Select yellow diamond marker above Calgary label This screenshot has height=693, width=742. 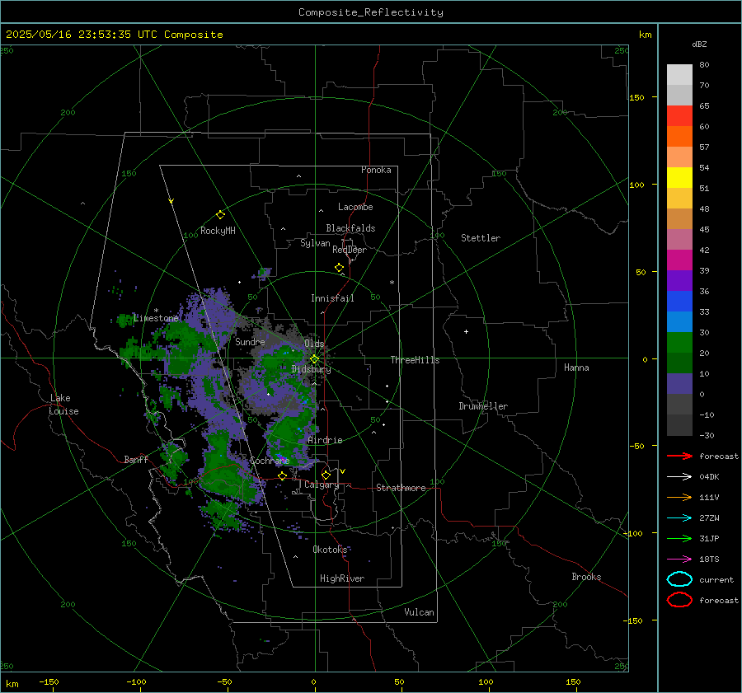tap(326, 475)
